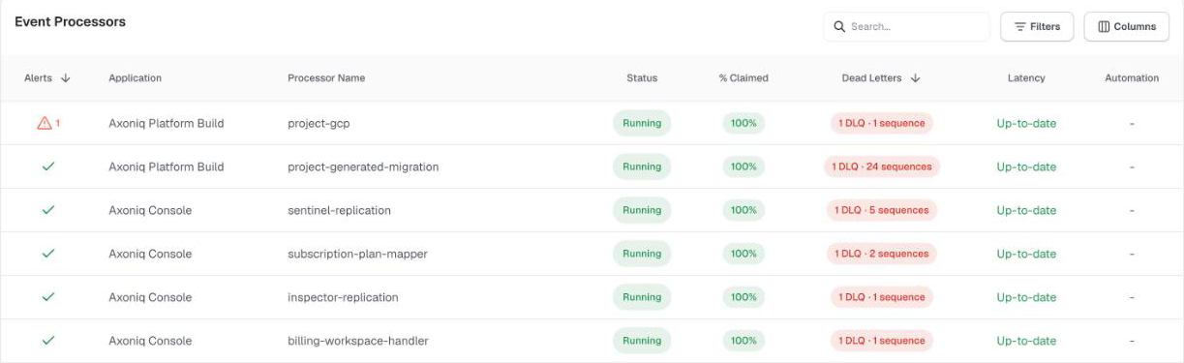
Task: Click Axoniq Platform Build in project-gcp row
Action: [167, 123]
